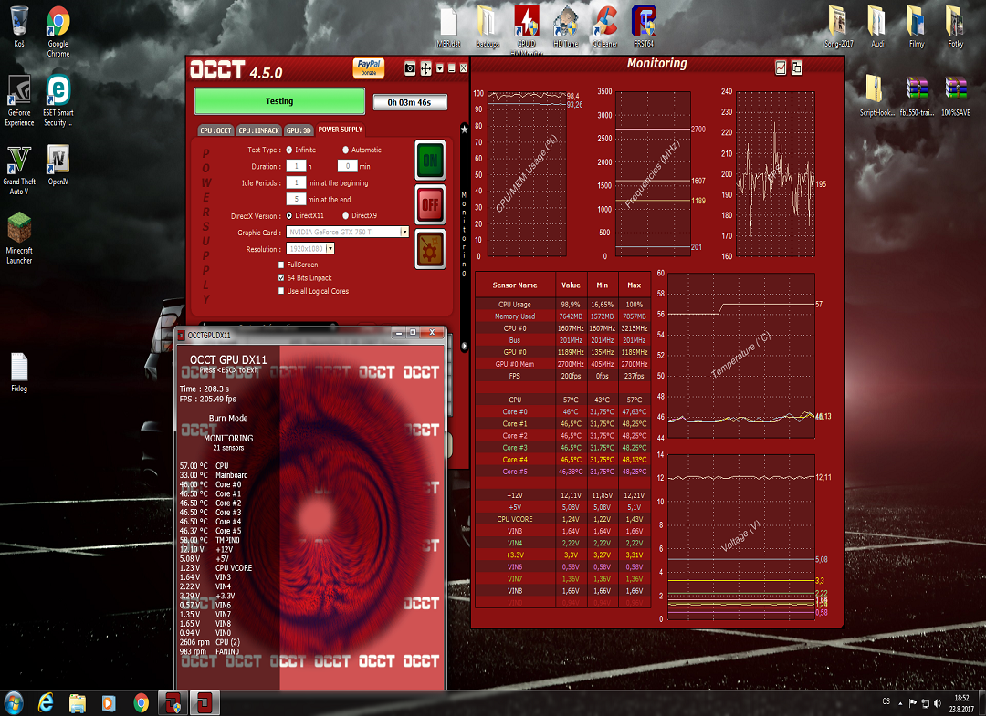The image size is (986, 716).
Task: Expand the Resolution dropdown list
Action: [330, 248]
